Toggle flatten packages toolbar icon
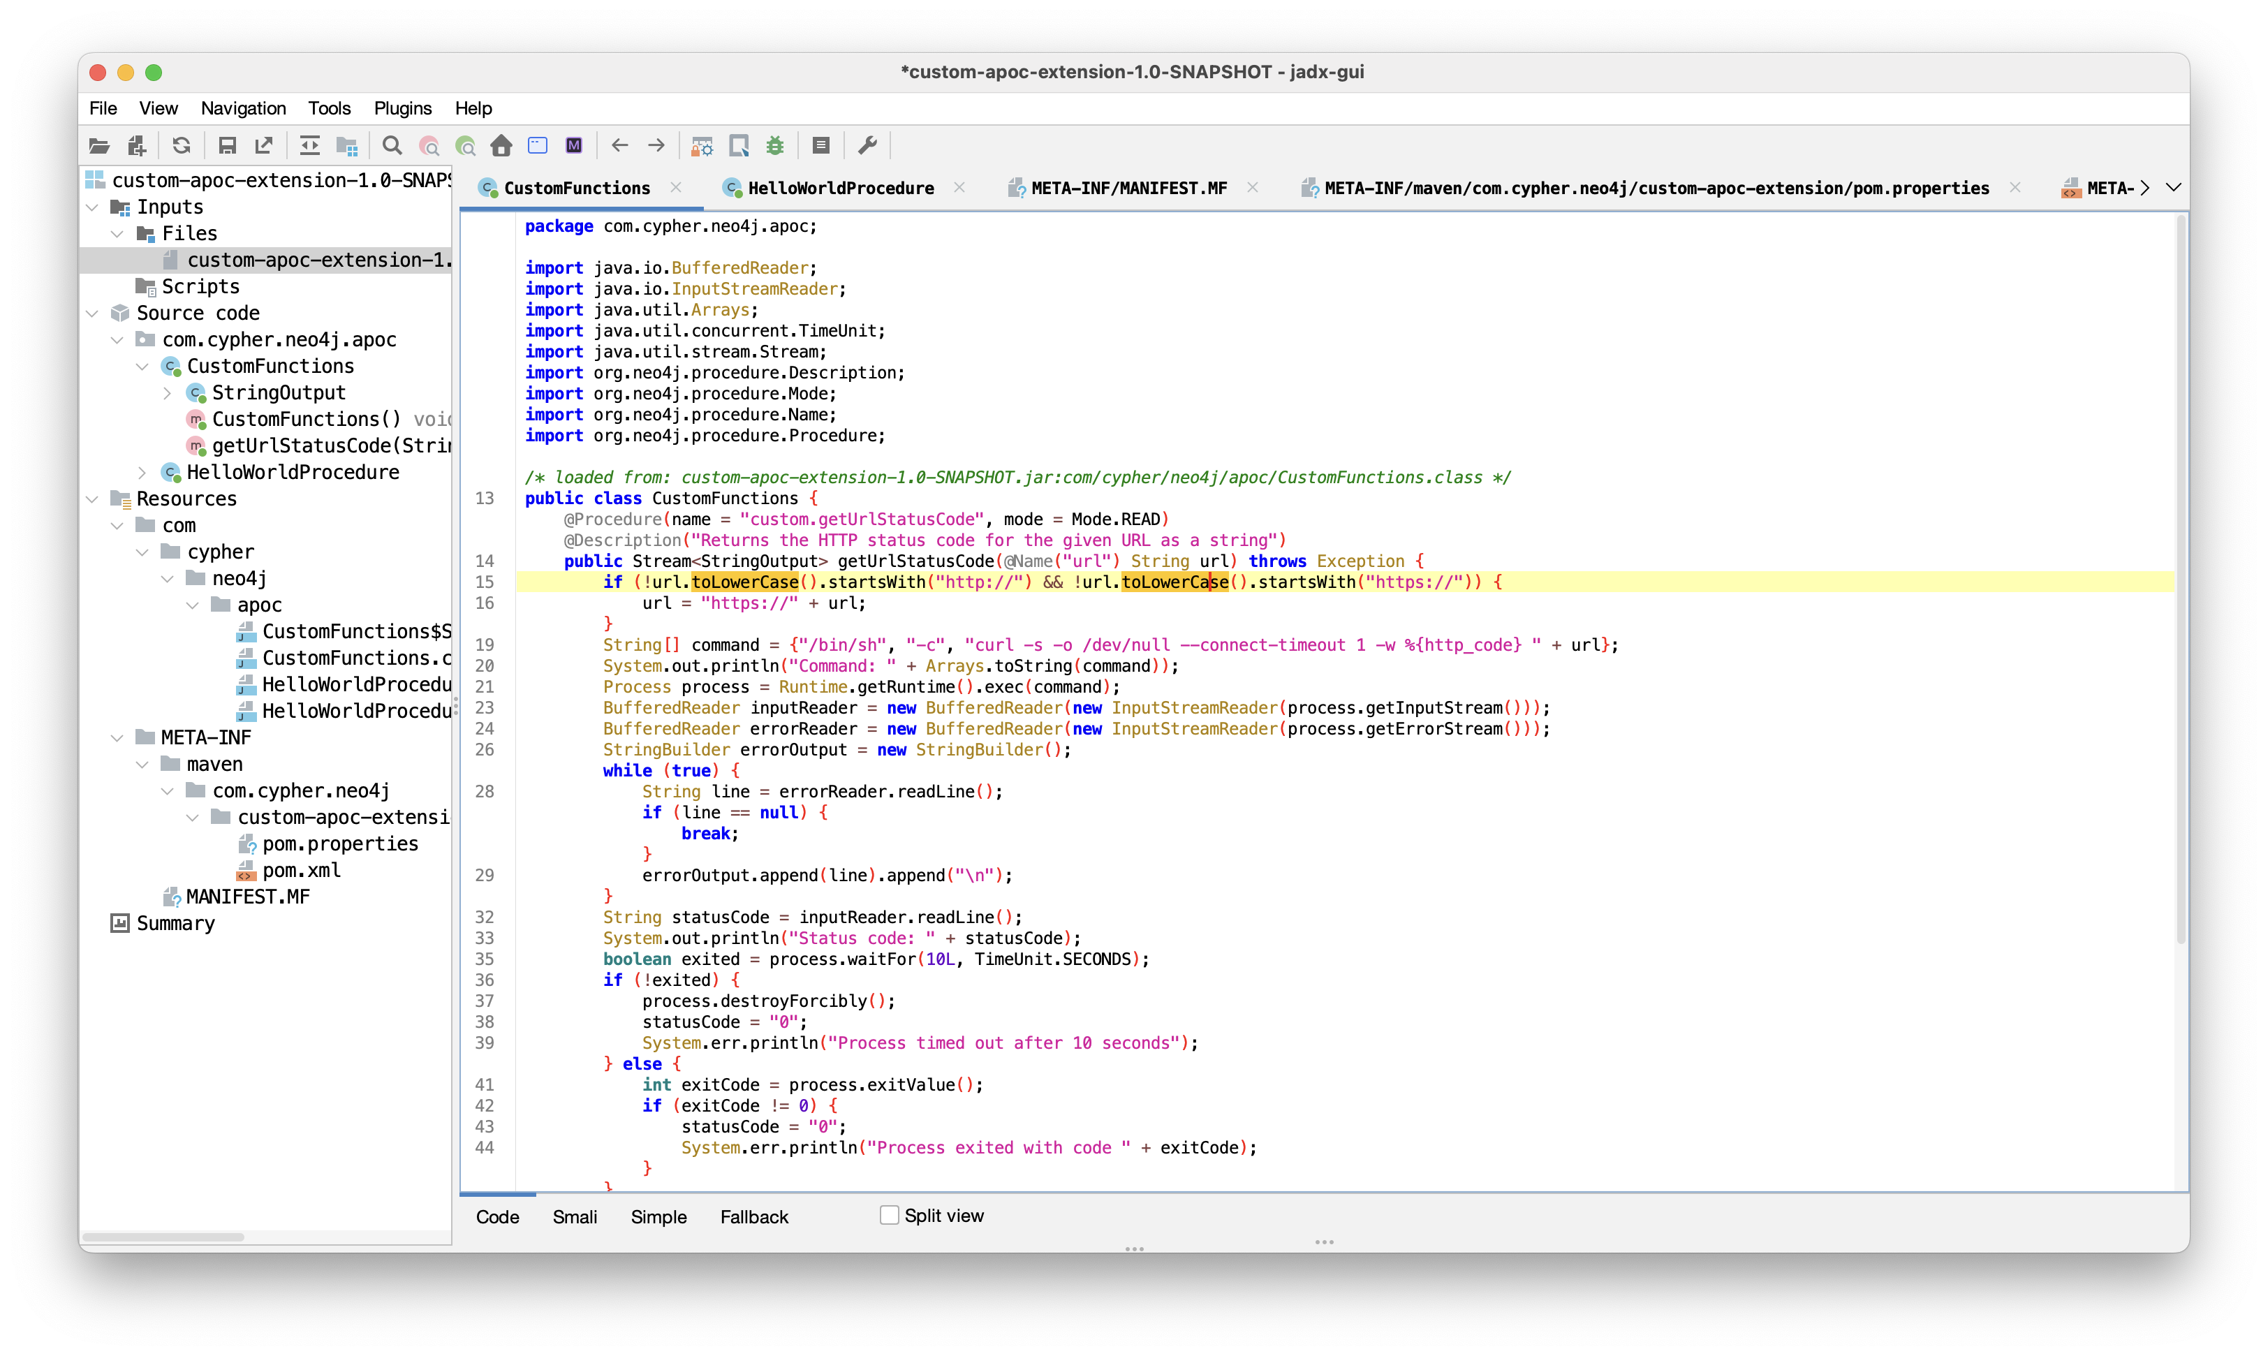2268x1356 pixels. point(346,145)
